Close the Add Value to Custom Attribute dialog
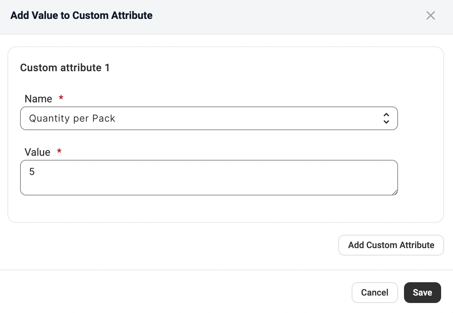This screenshot has width=453, height=313. point(430,16)
